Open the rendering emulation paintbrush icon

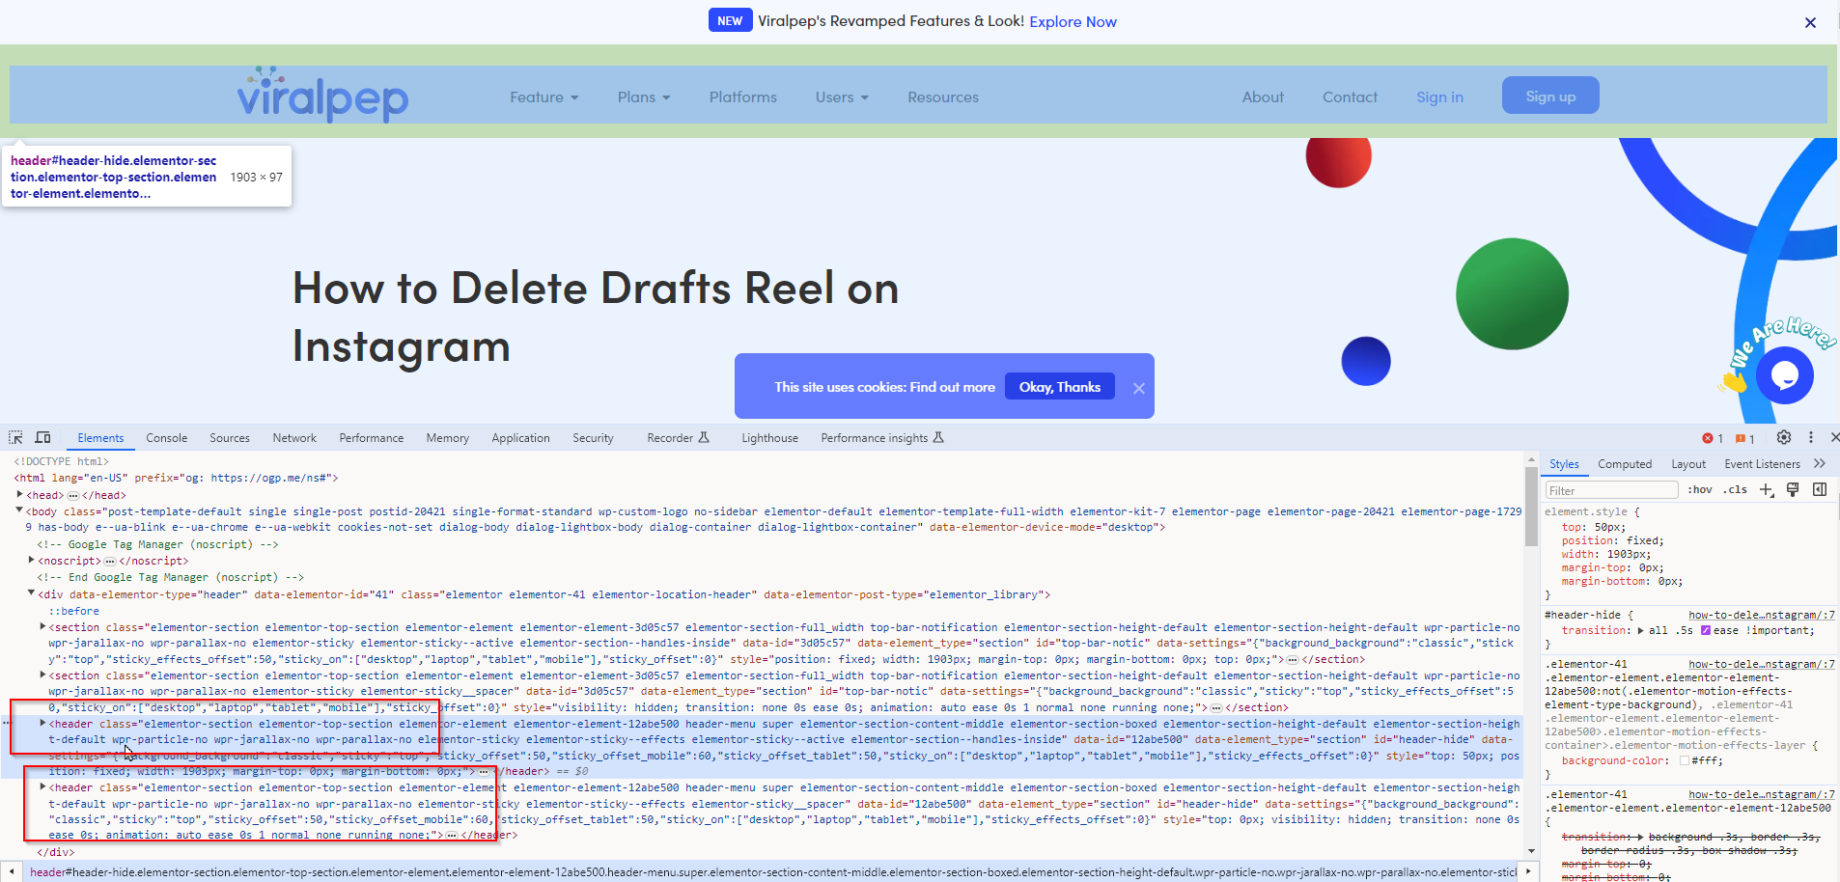pos(1793,490)
